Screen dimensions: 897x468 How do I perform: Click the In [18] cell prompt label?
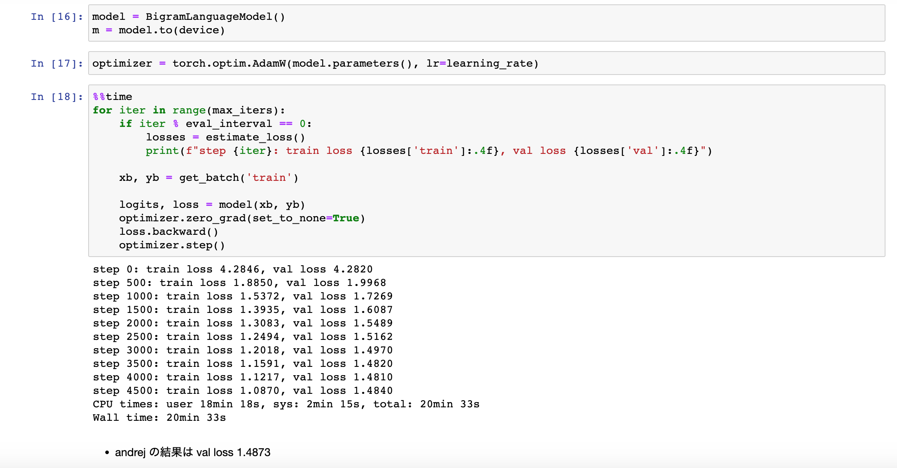pos(57,97)
